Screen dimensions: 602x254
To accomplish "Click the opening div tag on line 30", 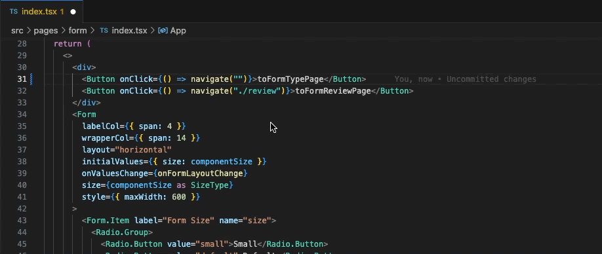I will (x=84, y=67).
